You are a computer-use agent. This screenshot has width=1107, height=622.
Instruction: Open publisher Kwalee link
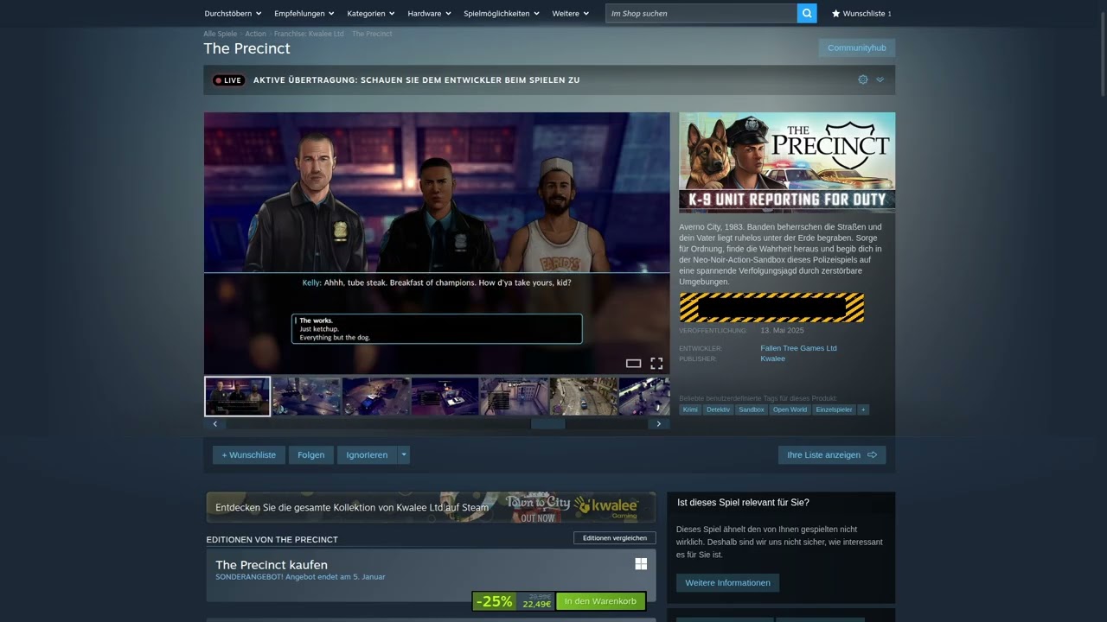tap(772, 359)
